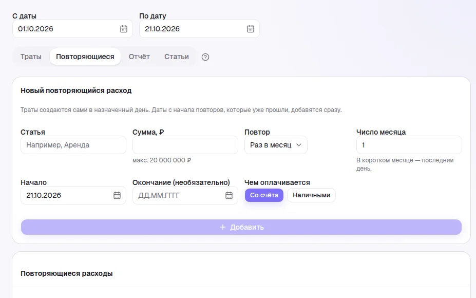Click plus icon on Добавить button
The image size is (476, 298).
pyautogui.click(x=222, y=227)
